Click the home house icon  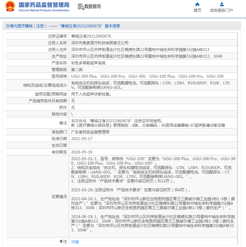[x=197, y=4]
